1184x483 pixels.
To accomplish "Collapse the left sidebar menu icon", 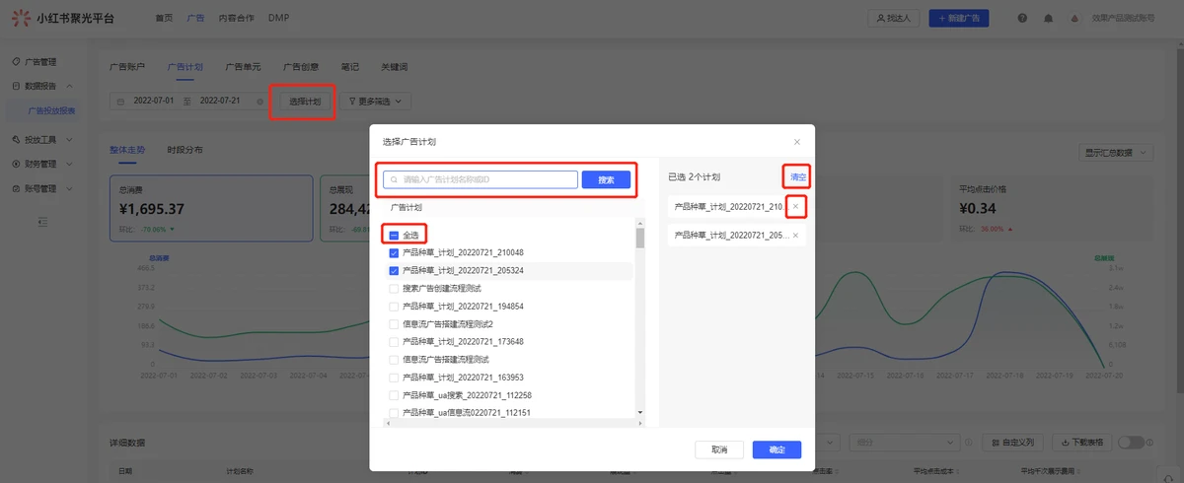I will 42,222.
